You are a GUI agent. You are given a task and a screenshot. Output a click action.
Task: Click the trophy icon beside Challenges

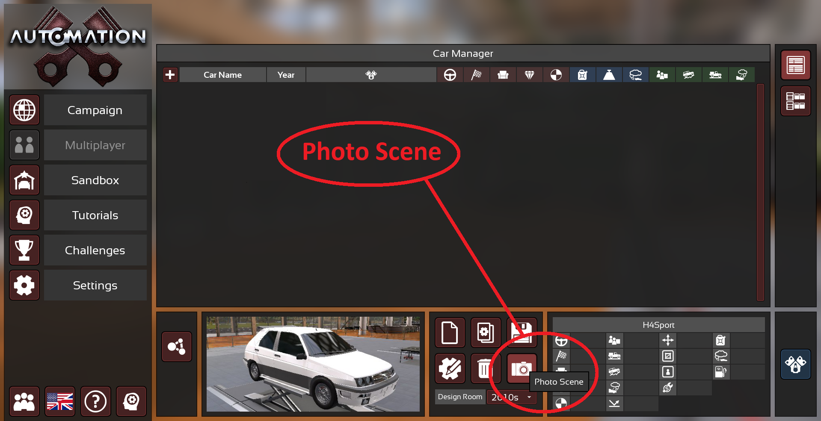tap(24, 250)
